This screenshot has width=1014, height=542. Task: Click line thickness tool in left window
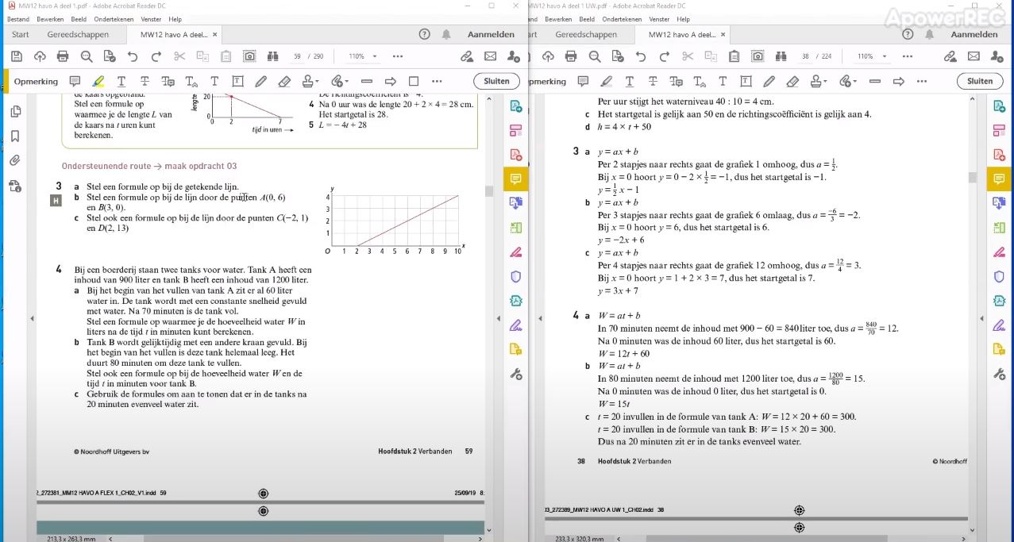366,81
